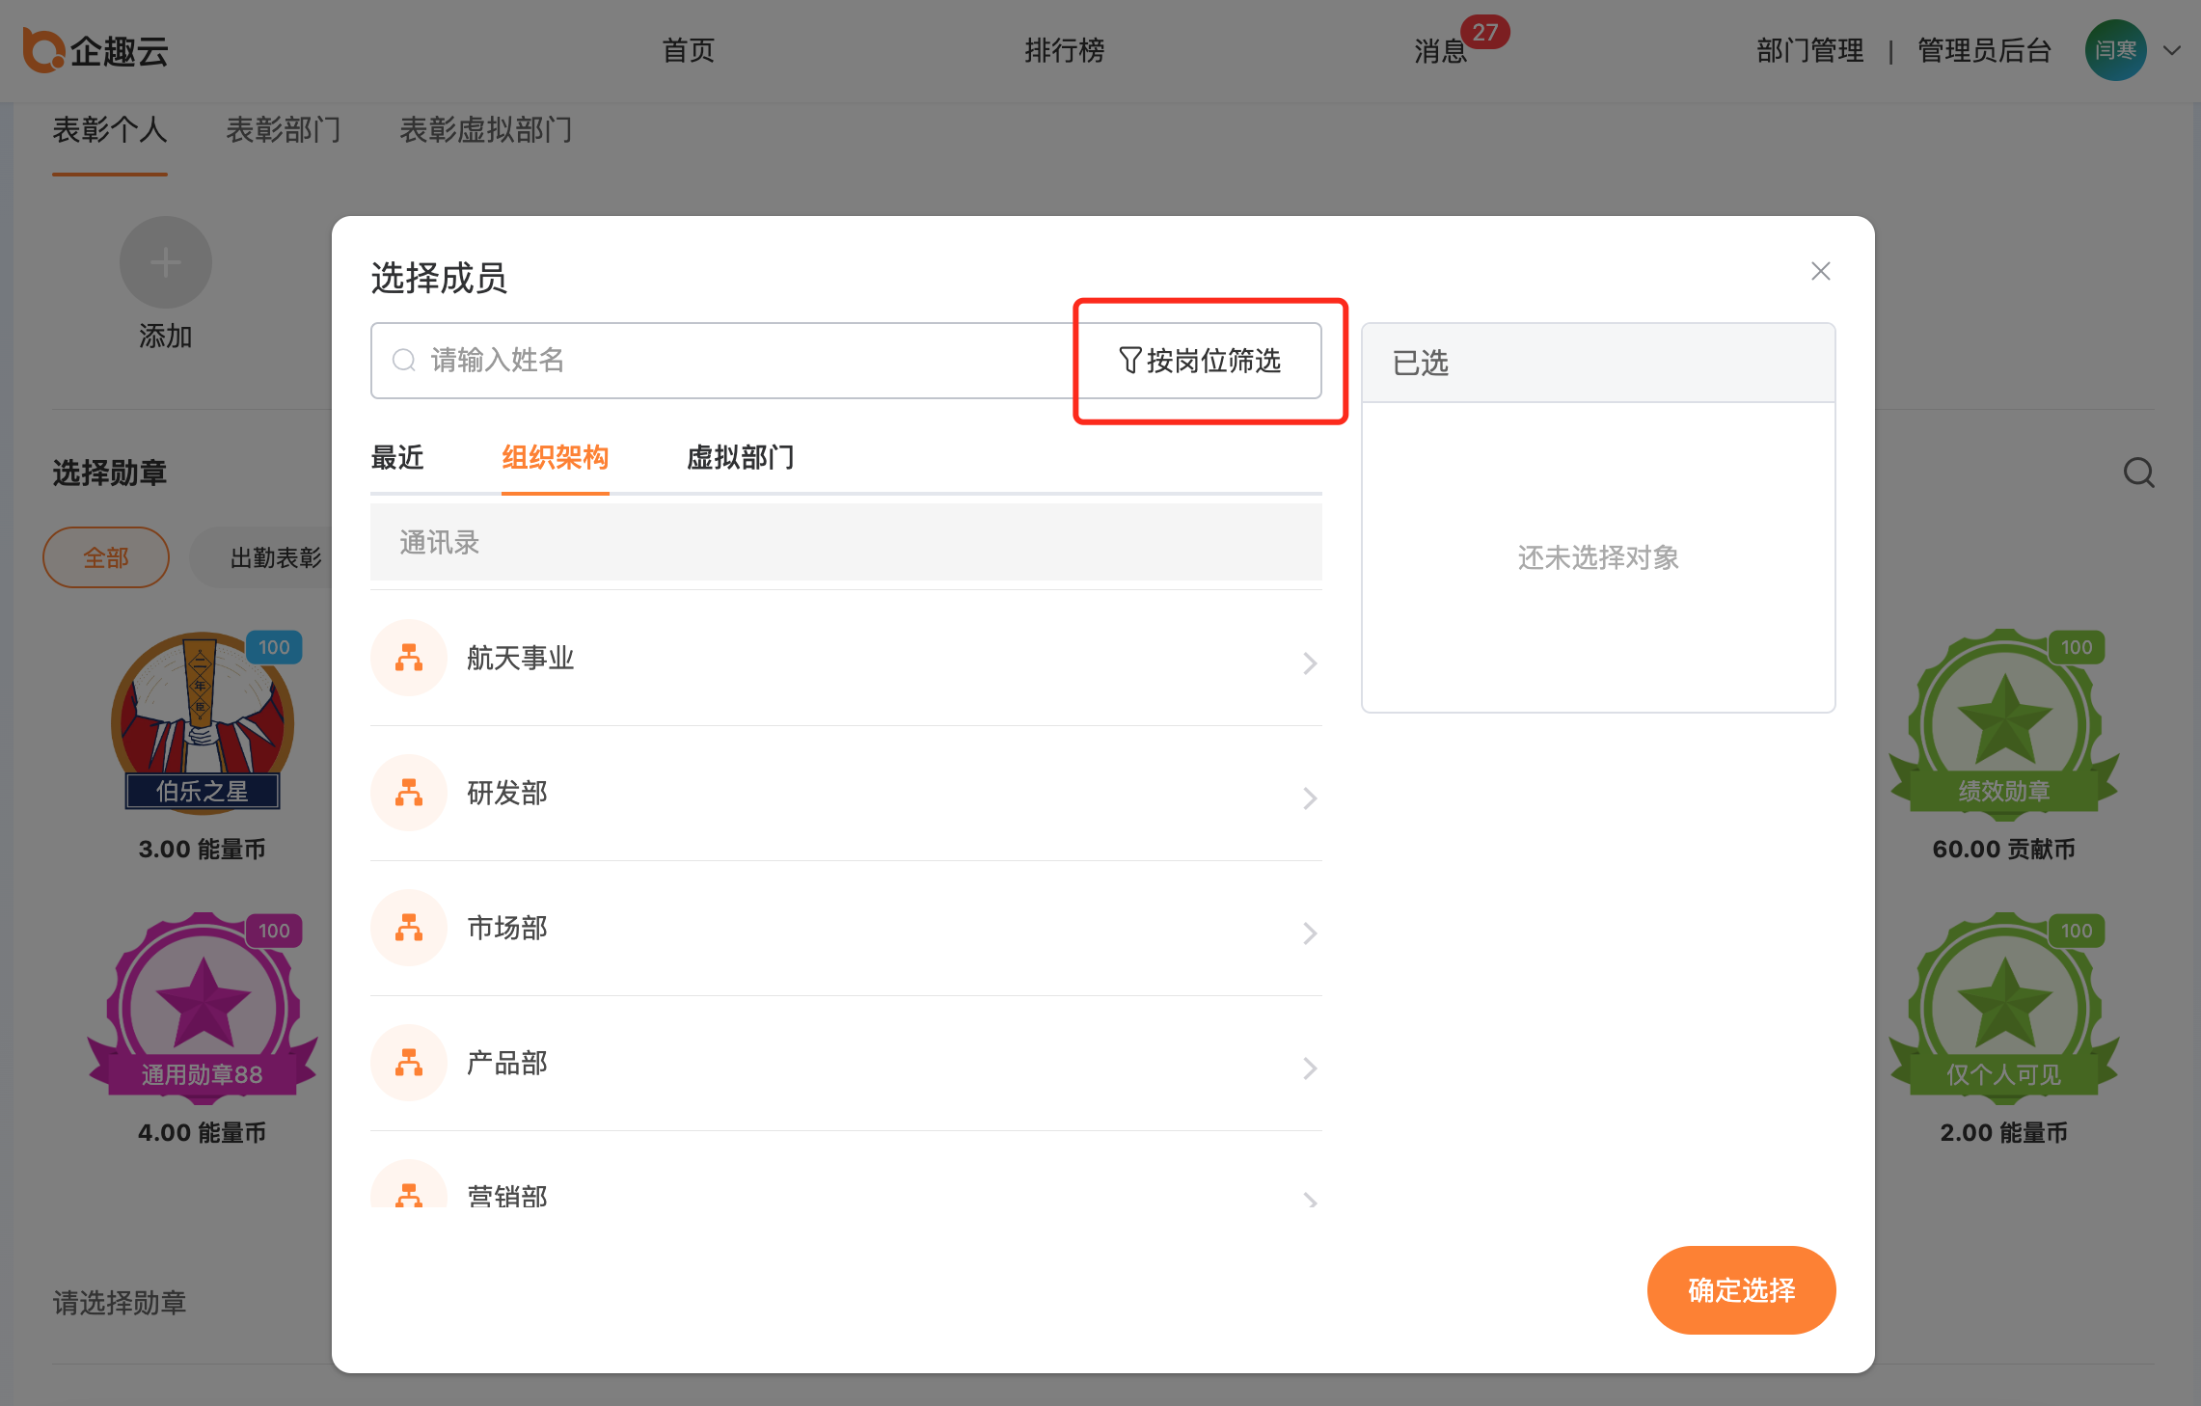Click the 企趣云 logo icon
Screen dimensions: 2201x1406
click(x=42, y=50)
